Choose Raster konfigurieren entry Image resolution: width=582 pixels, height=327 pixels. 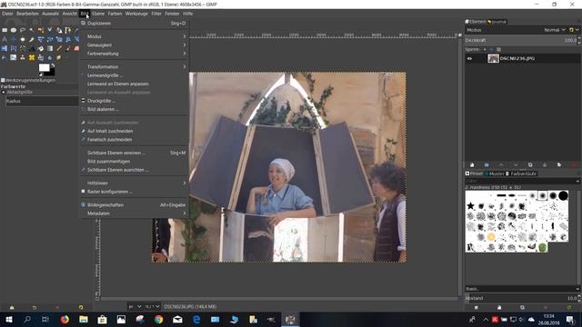click(135, 192)
